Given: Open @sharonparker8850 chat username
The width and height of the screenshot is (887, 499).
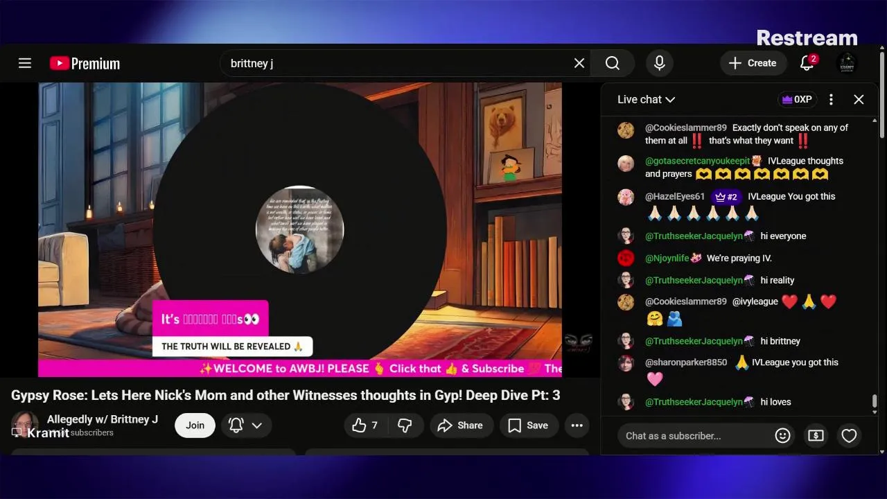Looking at the screenshot, I should tap(686, 362).
